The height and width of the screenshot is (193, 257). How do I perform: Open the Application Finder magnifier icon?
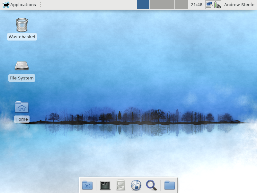[151, 185]
